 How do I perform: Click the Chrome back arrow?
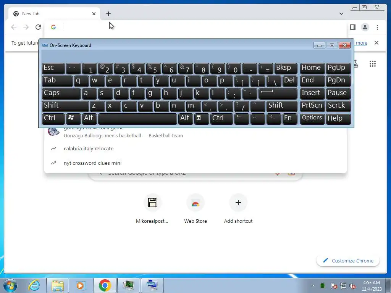click(14, 27)
